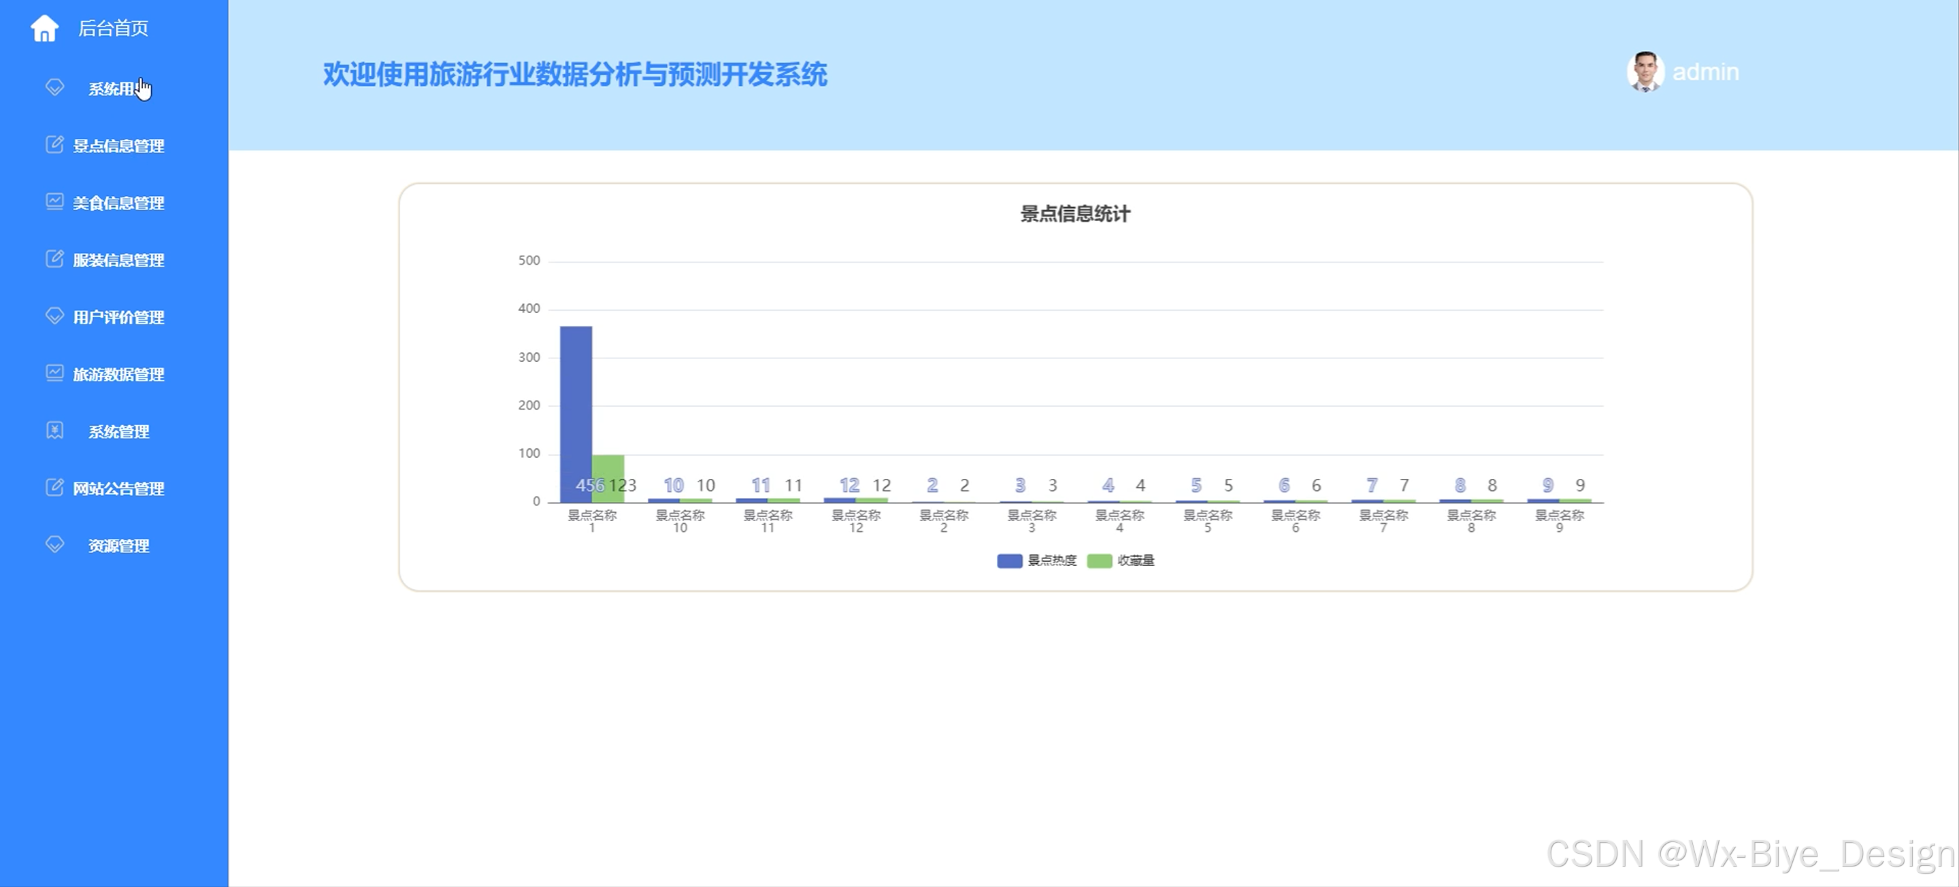Open 资源管理 in the sidebar
1959x887 pixels.
coord(118,546)
